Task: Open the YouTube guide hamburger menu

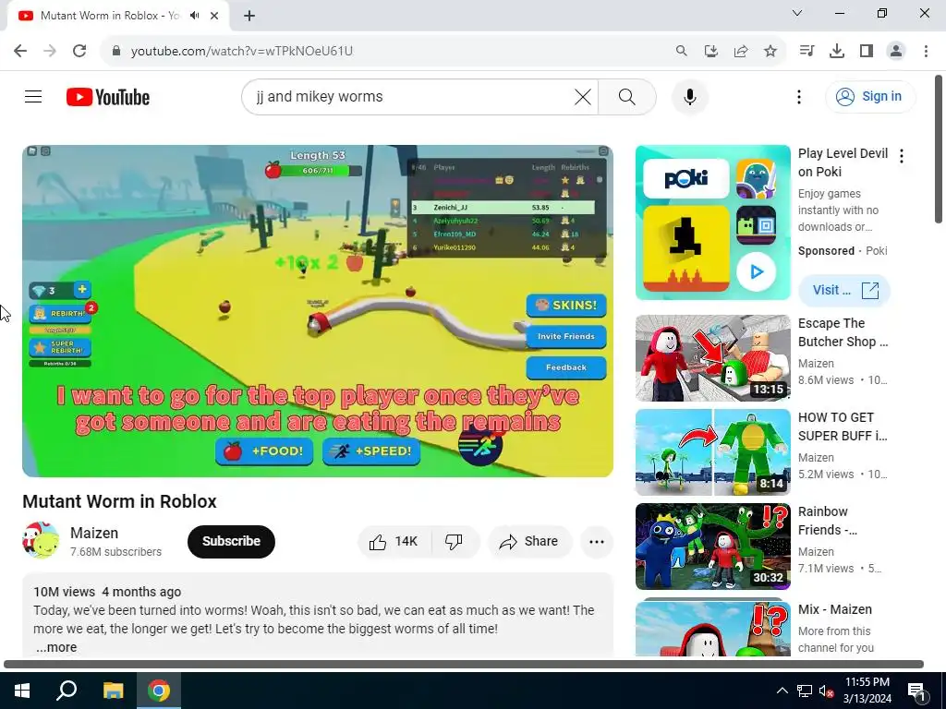Action: click(x=33, y=96)
